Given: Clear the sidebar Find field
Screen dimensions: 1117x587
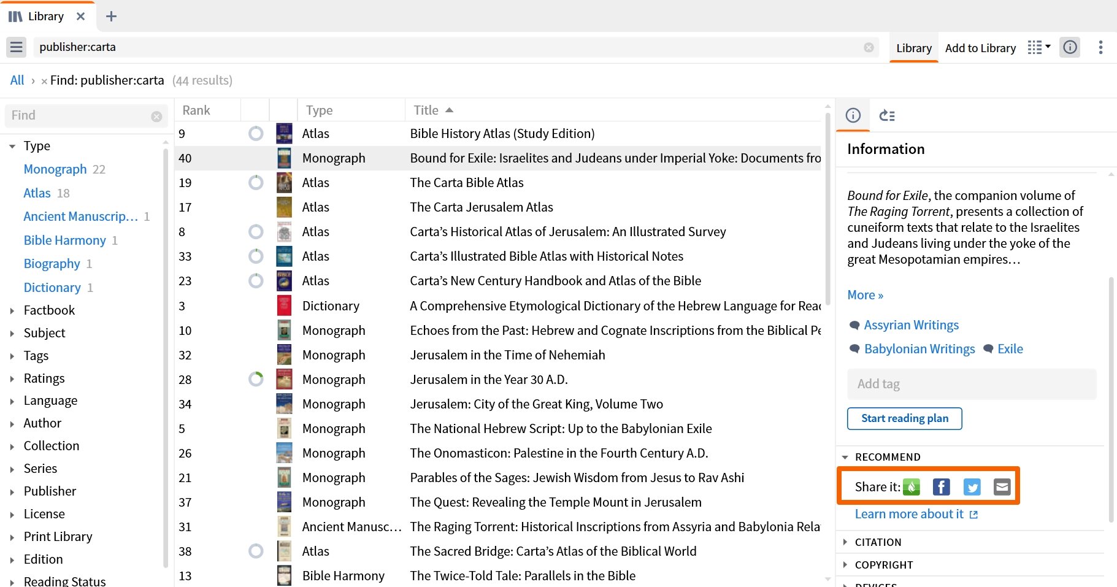Looking at the screenshot, I should (x=156, y=116).
